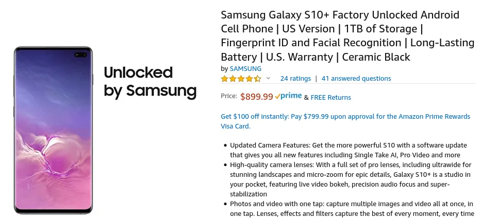Click the Updated Camera Features bullet point
Viewport: 481px width, 219px height.
(345, 150)
